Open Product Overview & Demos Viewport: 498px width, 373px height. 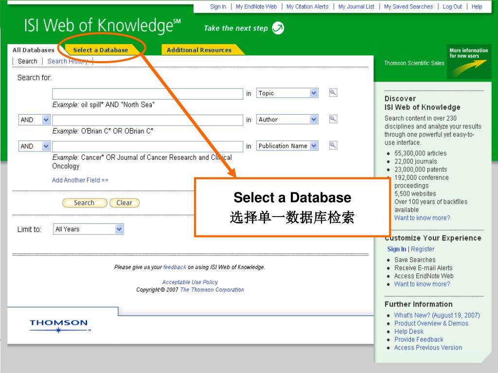[x=431, y=323]
